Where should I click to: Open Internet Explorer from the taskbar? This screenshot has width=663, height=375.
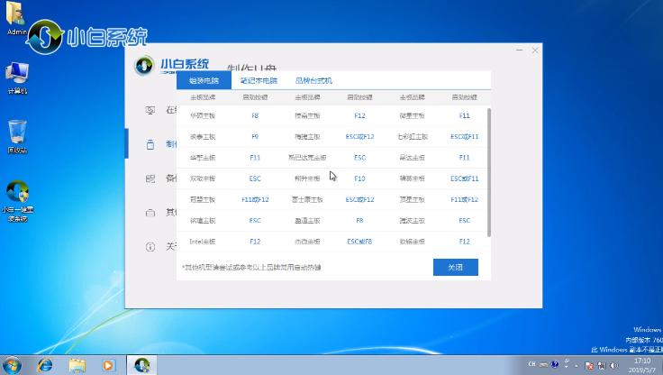click(43, 365)
